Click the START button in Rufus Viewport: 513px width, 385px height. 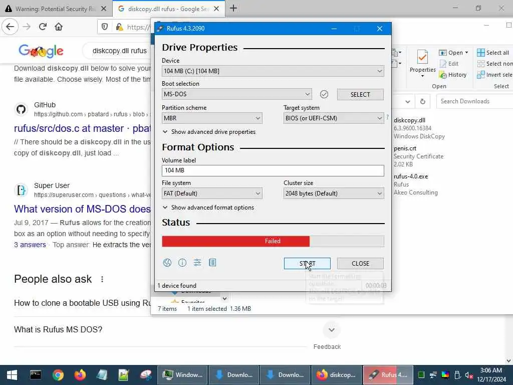pos(307,264)
